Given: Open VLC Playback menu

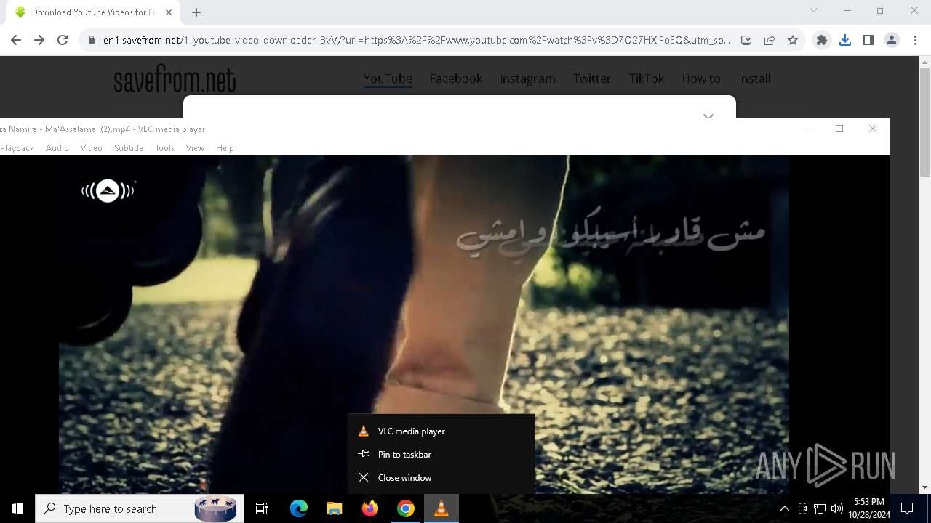Looking at the screenshot, I should (x=17, y=147).
